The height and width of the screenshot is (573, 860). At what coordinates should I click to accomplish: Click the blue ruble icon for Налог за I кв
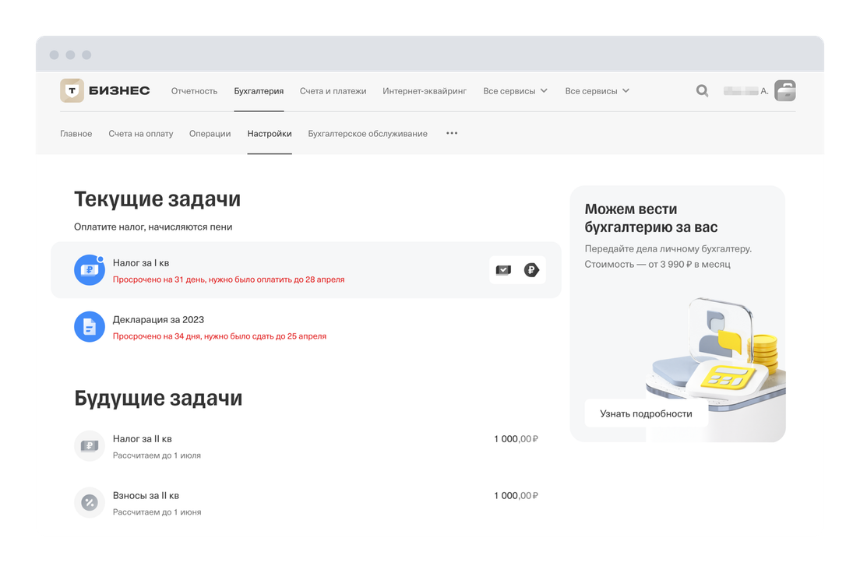90,270
